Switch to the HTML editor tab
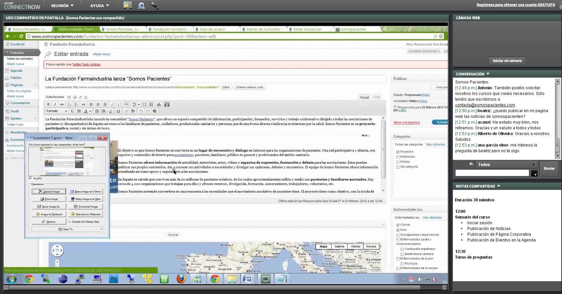Image resolution: width=562 pixels, height=294 pixels. (377, 97)
